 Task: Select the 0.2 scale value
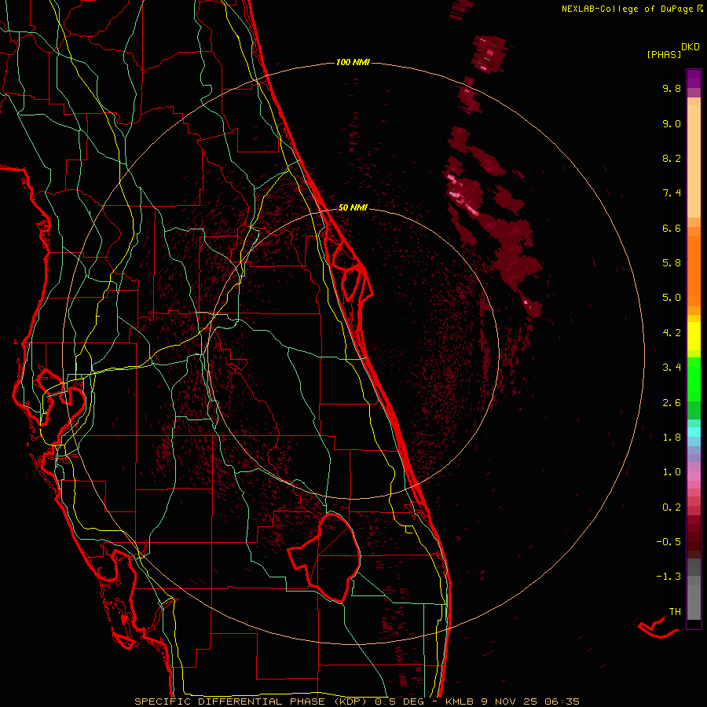coord(672,507)
